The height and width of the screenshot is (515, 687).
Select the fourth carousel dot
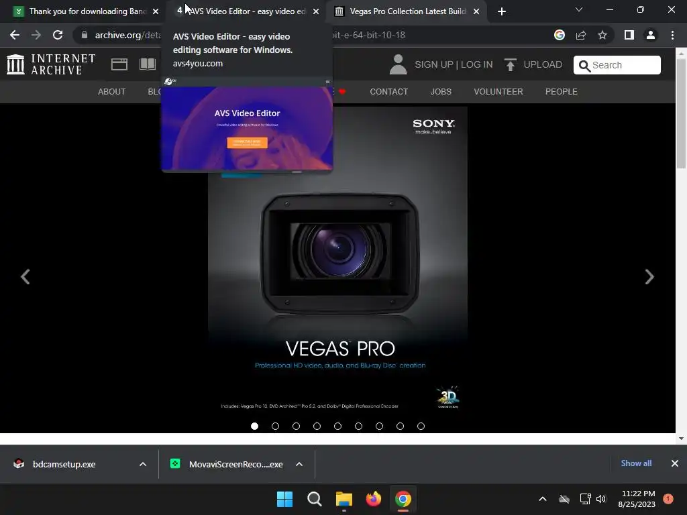coord(317,426)
